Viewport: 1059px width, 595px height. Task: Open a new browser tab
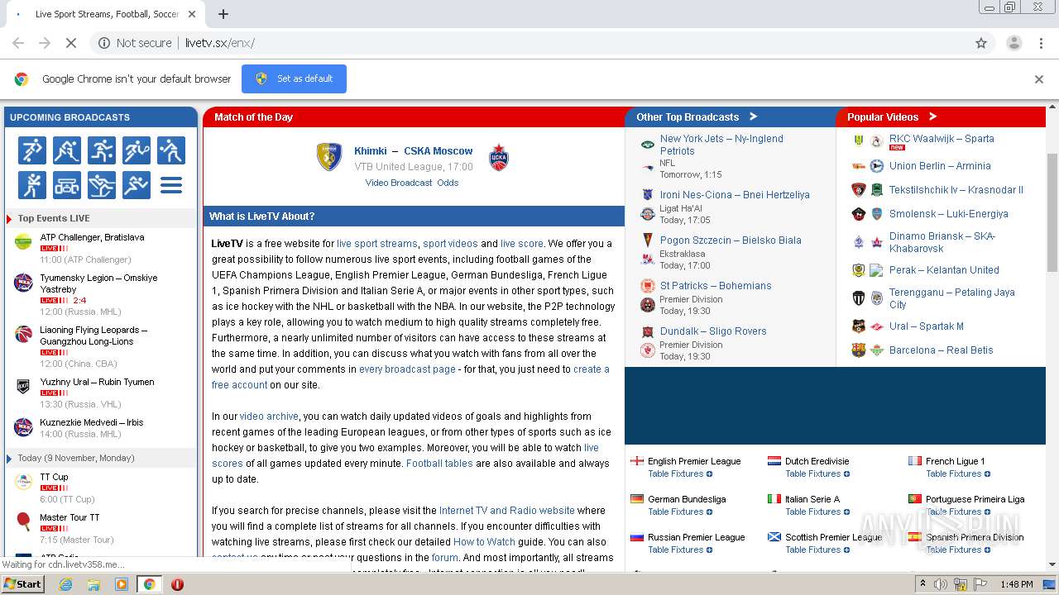223,14
